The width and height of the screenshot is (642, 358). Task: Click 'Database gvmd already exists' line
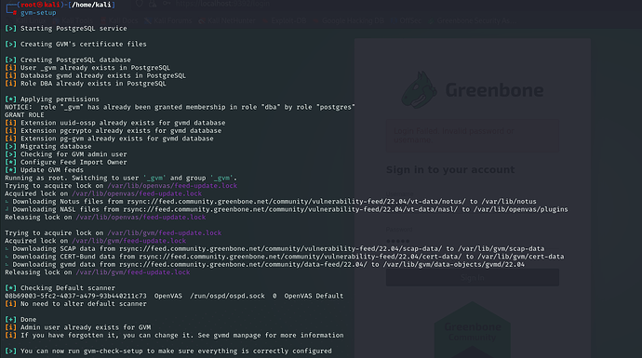tap(96, 75)
